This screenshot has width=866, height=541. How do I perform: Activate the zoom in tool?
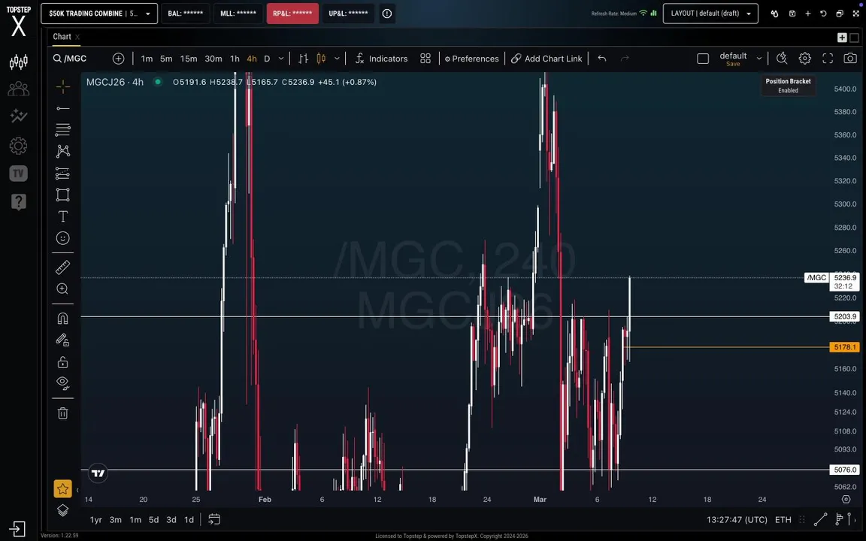click(63, 289)
